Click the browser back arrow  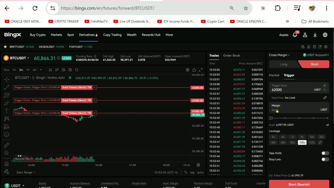click(x=7, y=8)
